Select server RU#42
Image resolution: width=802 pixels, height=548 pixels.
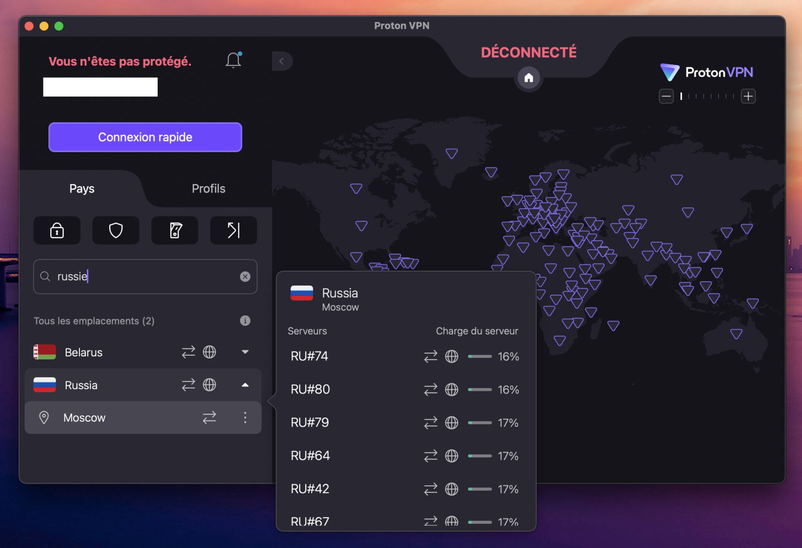(x=405, y=489)
